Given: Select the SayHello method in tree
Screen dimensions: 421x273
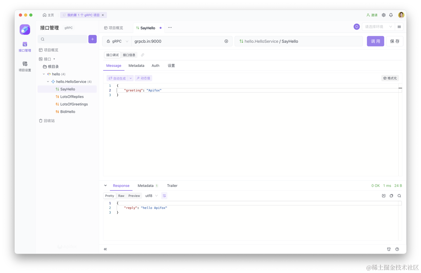Looking at the screenshot, I should click(x=67, y=89).
